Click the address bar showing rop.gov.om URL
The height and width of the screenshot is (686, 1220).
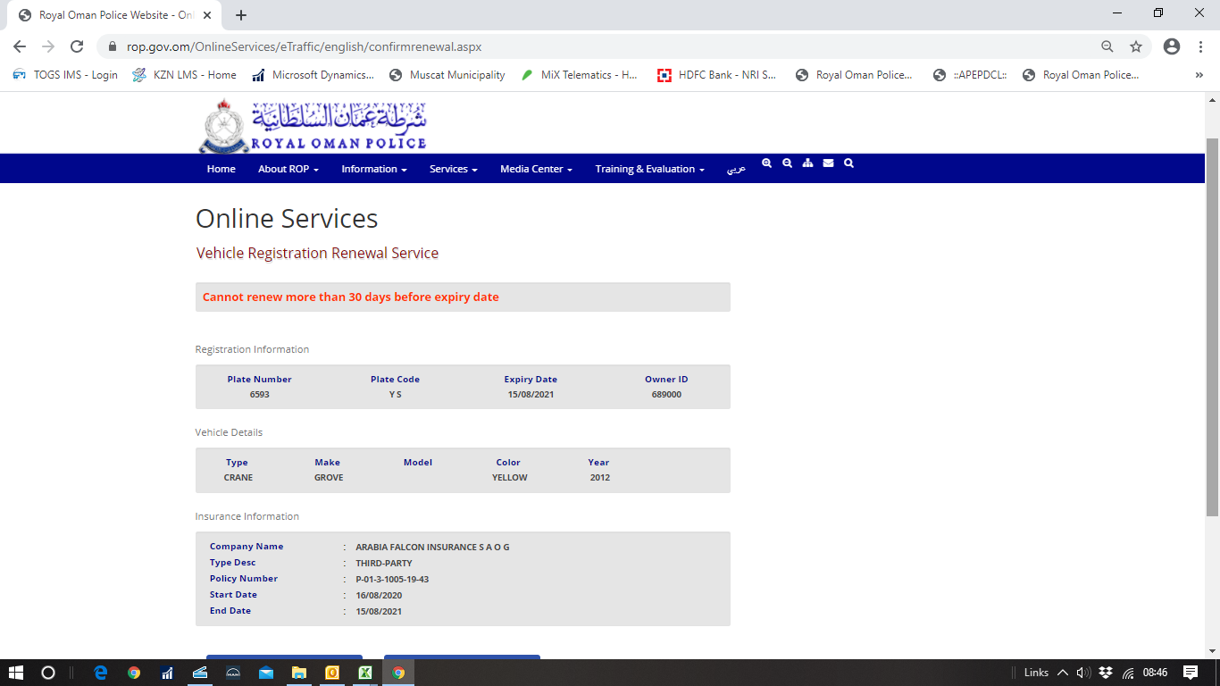click(x=581, y=46)
